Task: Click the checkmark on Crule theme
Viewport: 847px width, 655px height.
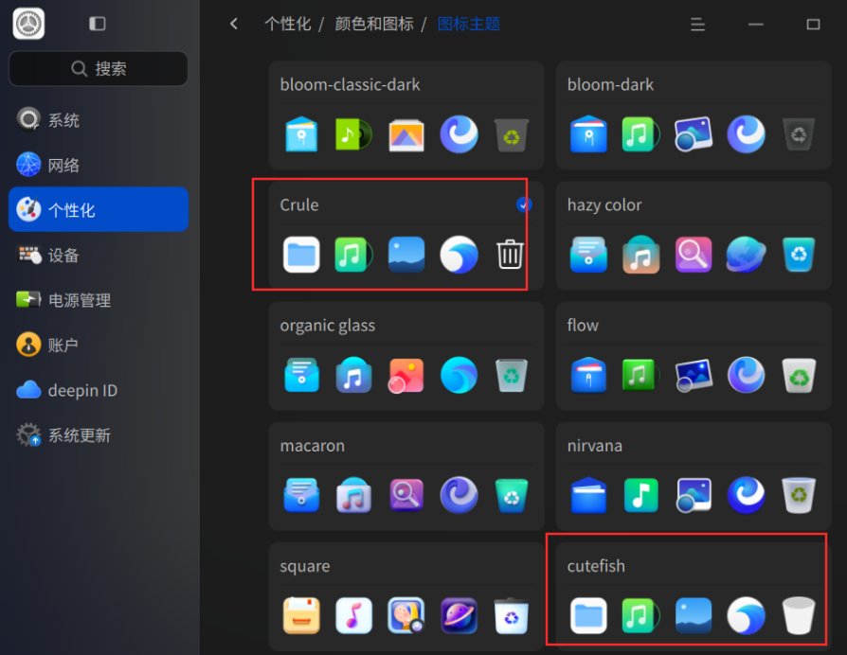Action: click(x=523, y=204)
